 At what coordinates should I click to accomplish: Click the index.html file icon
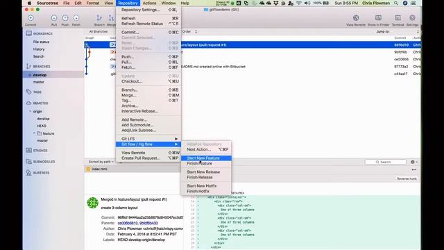click(x=88, y=169)
